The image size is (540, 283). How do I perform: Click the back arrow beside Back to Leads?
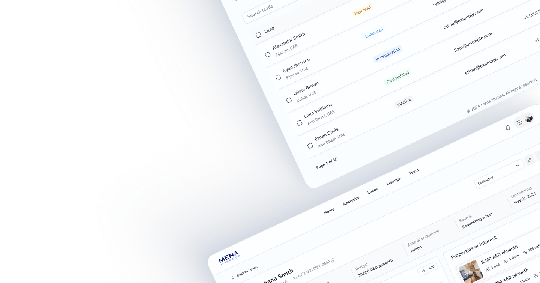click(x=232, y=278)
